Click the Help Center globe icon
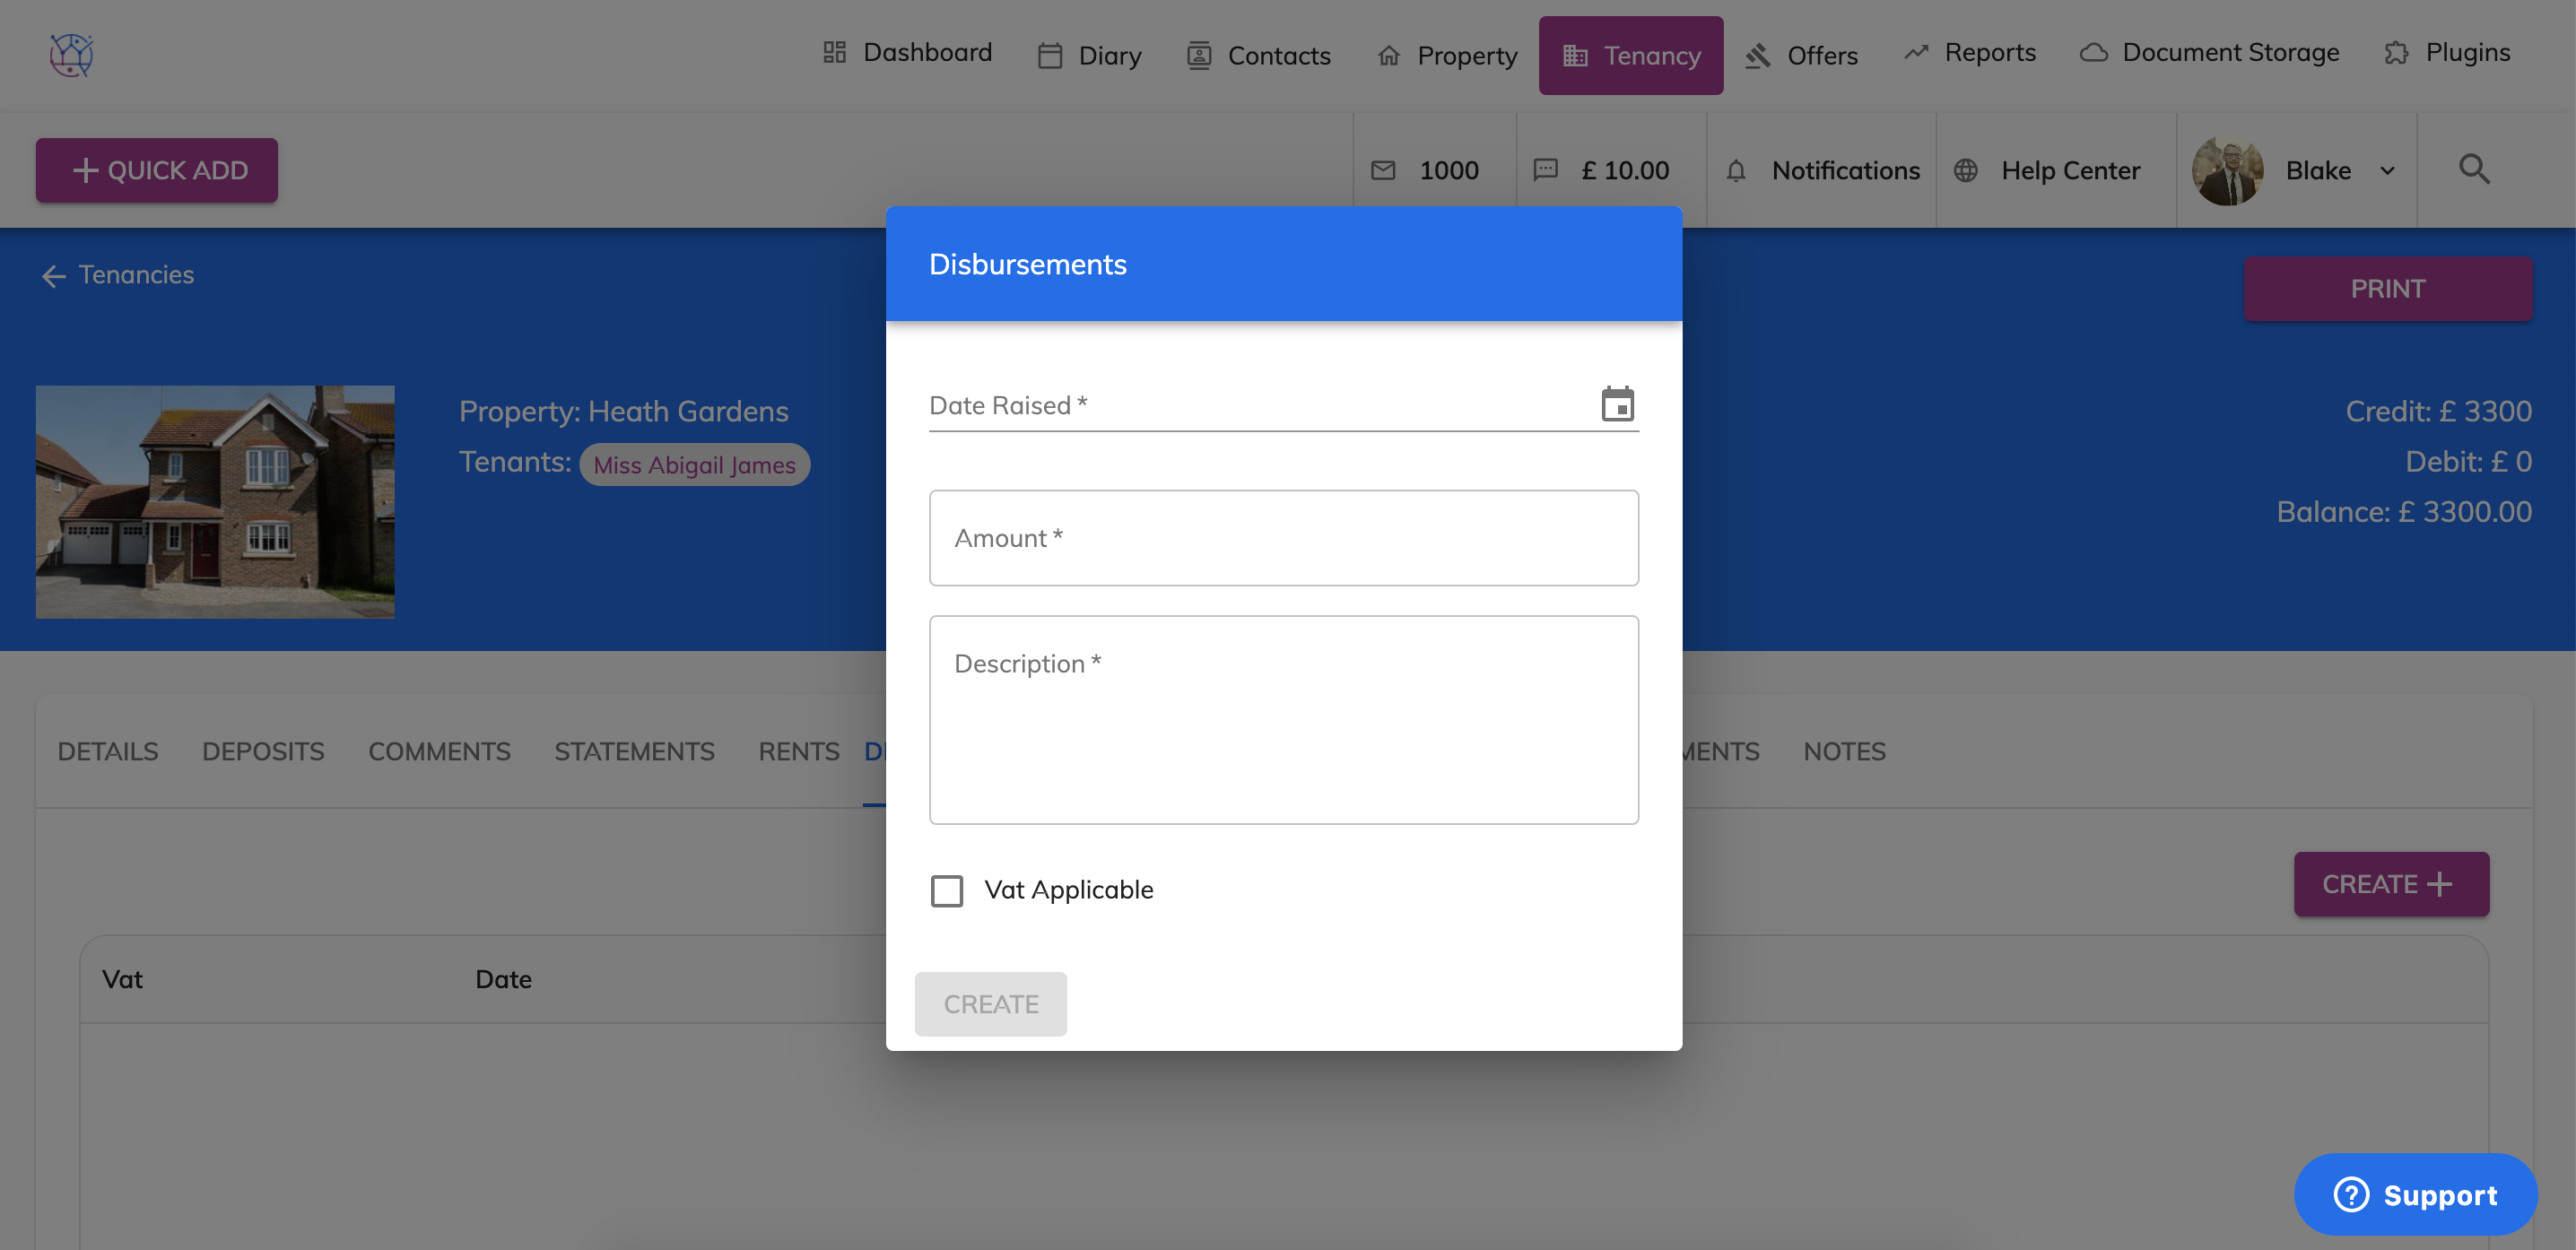This screenshot has width=2576, height=1250. [1965, 171]
